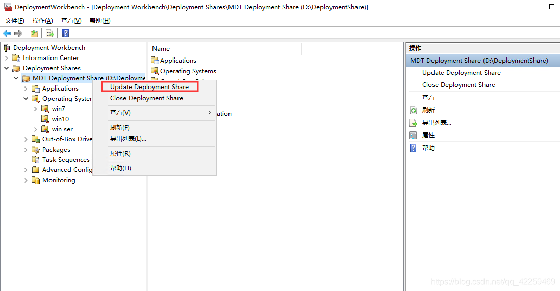Collapse the Deployment Shares tree node
The width and height of the screenshot is (560, 291).
click(6, 68)
